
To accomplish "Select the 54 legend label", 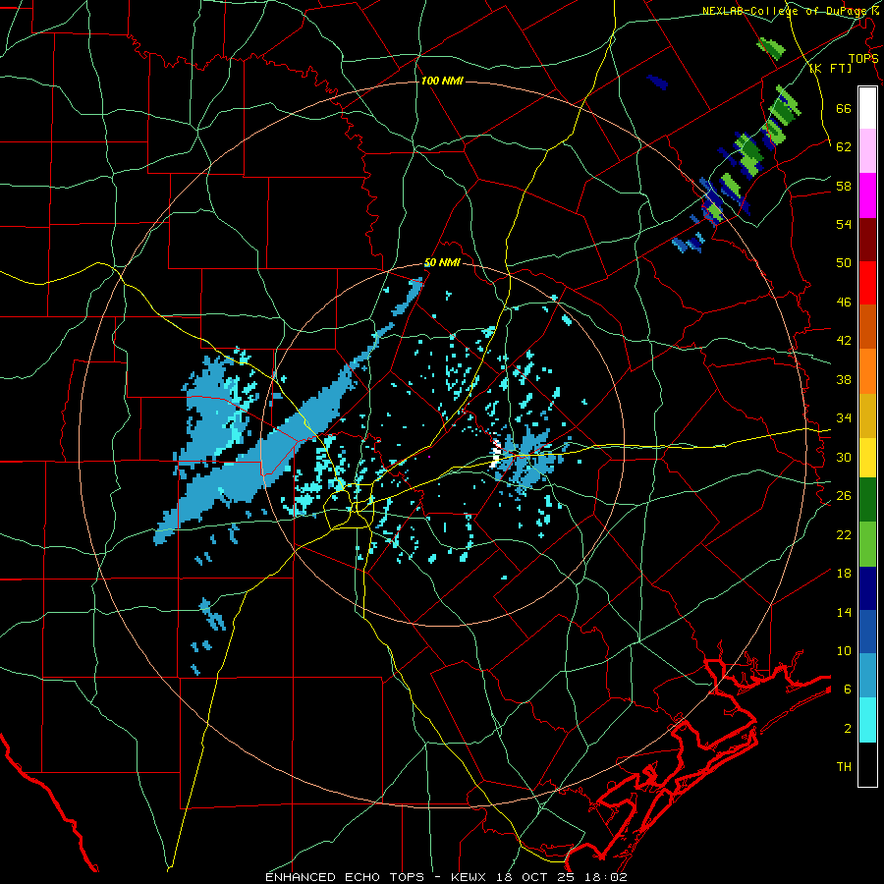I will [844, 224].
